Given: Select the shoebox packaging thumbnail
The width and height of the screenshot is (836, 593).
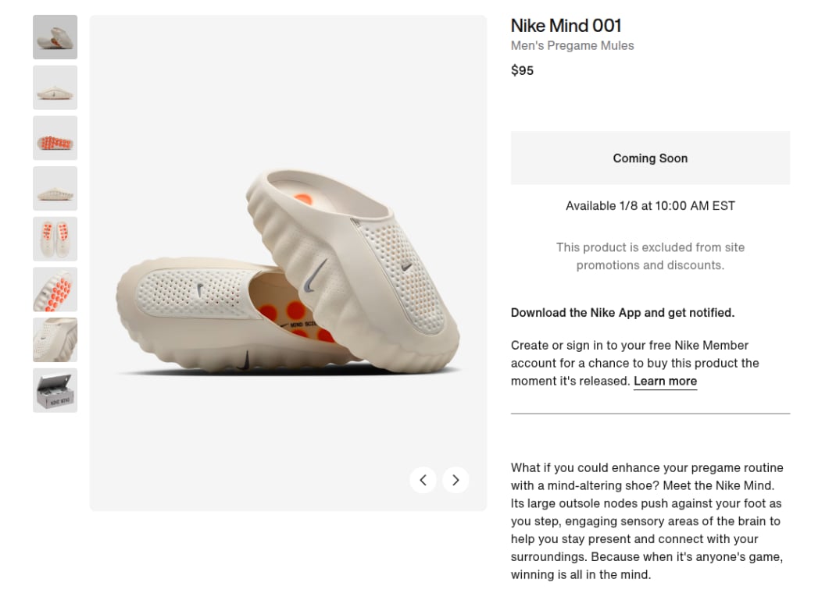Looking at the screenshot, I should (55, 390).
